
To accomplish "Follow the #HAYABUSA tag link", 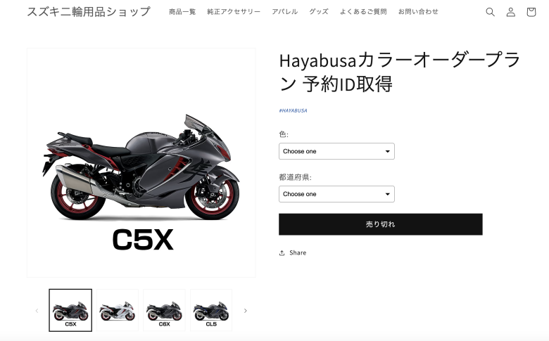I will (293, 110).
